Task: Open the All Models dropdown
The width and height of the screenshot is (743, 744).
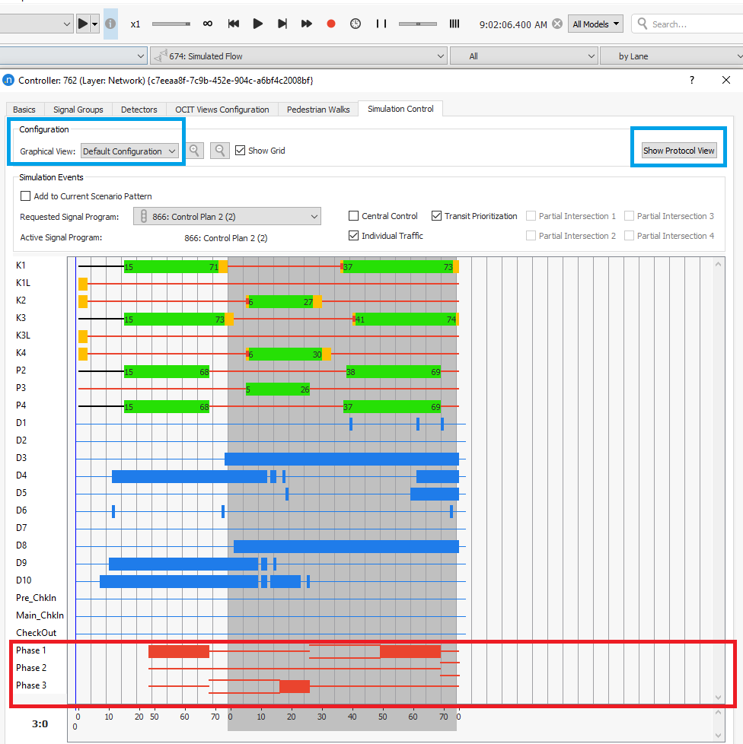Action: (597, 24)
